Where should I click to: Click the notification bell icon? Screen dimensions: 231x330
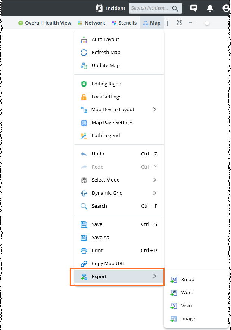coord(210,8)
